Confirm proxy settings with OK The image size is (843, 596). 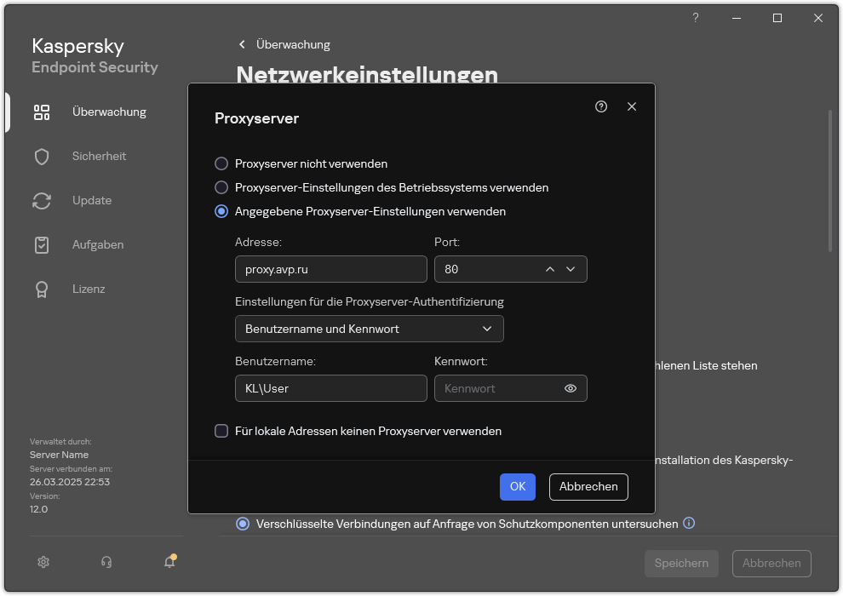click(x=518, y=486)
